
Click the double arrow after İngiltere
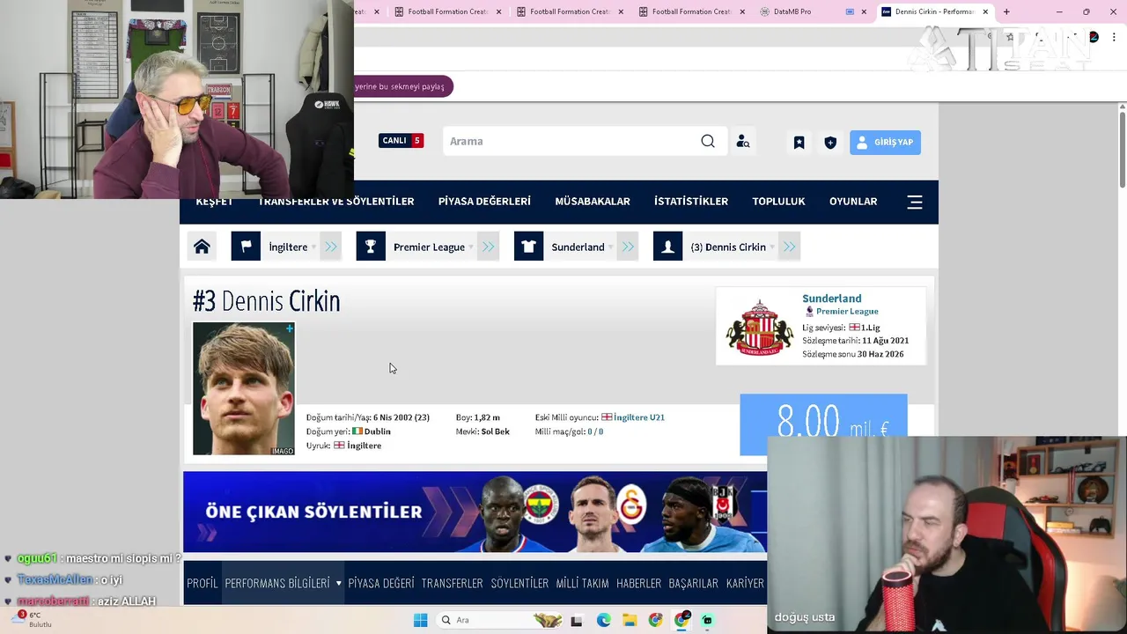pos(331,247)
